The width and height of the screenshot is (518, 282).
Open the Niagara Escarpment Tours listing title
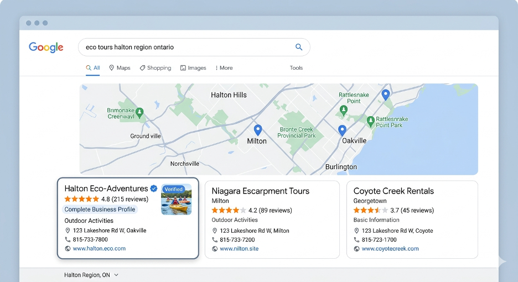coord(260,191)
